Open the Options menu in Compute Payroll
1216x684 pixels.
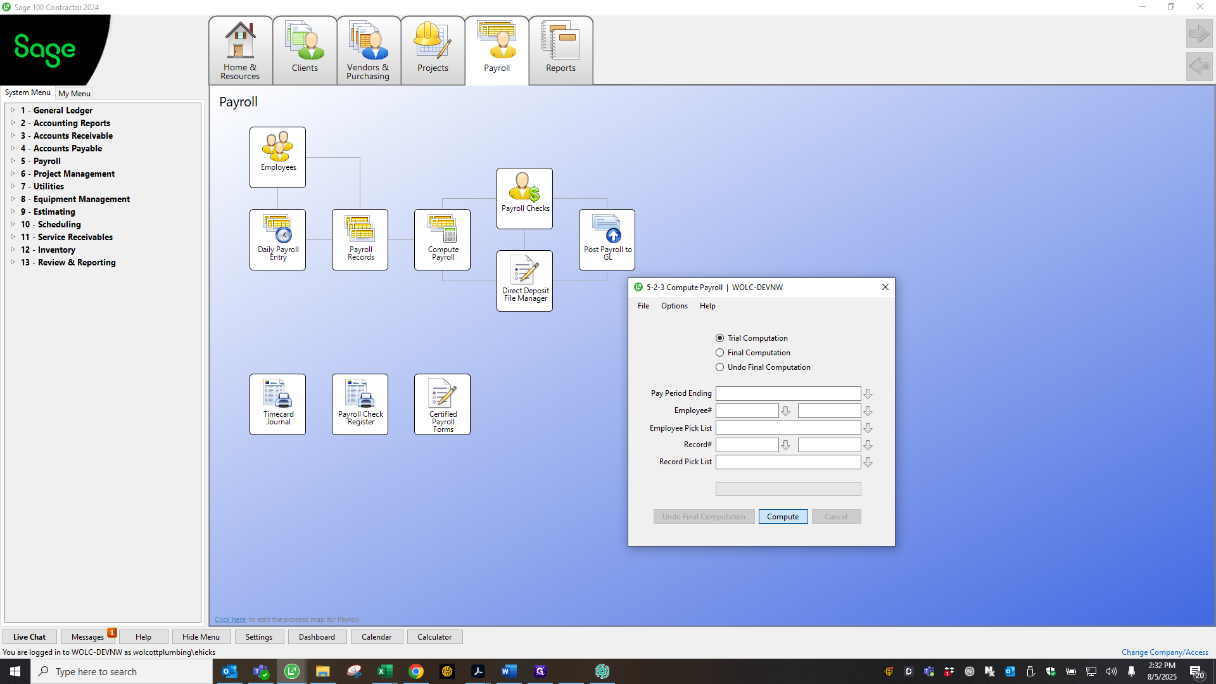pos(674,306)
